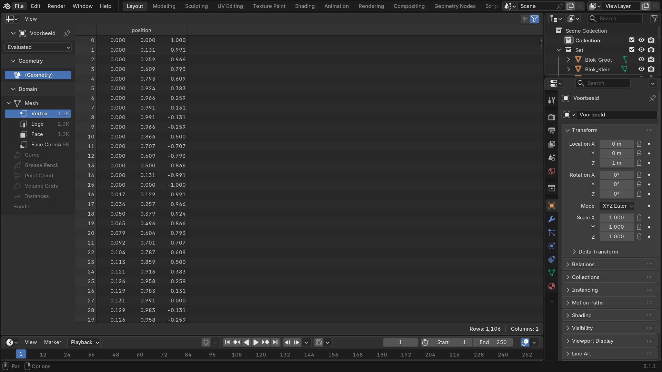Toggle the spreadsheet row filter funnel
The height and width of the screenshot is (372, 662).
(x=534, y=19)
